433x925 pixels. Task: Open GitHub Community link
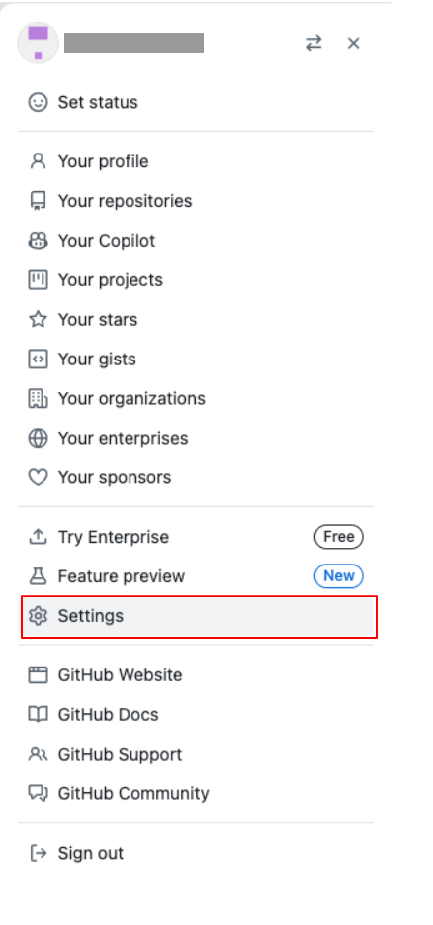pyautogui.click(x=198, y=793)
